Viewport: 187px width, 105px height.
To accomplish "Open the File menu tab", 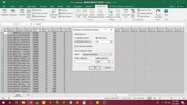I will point(4,6).
